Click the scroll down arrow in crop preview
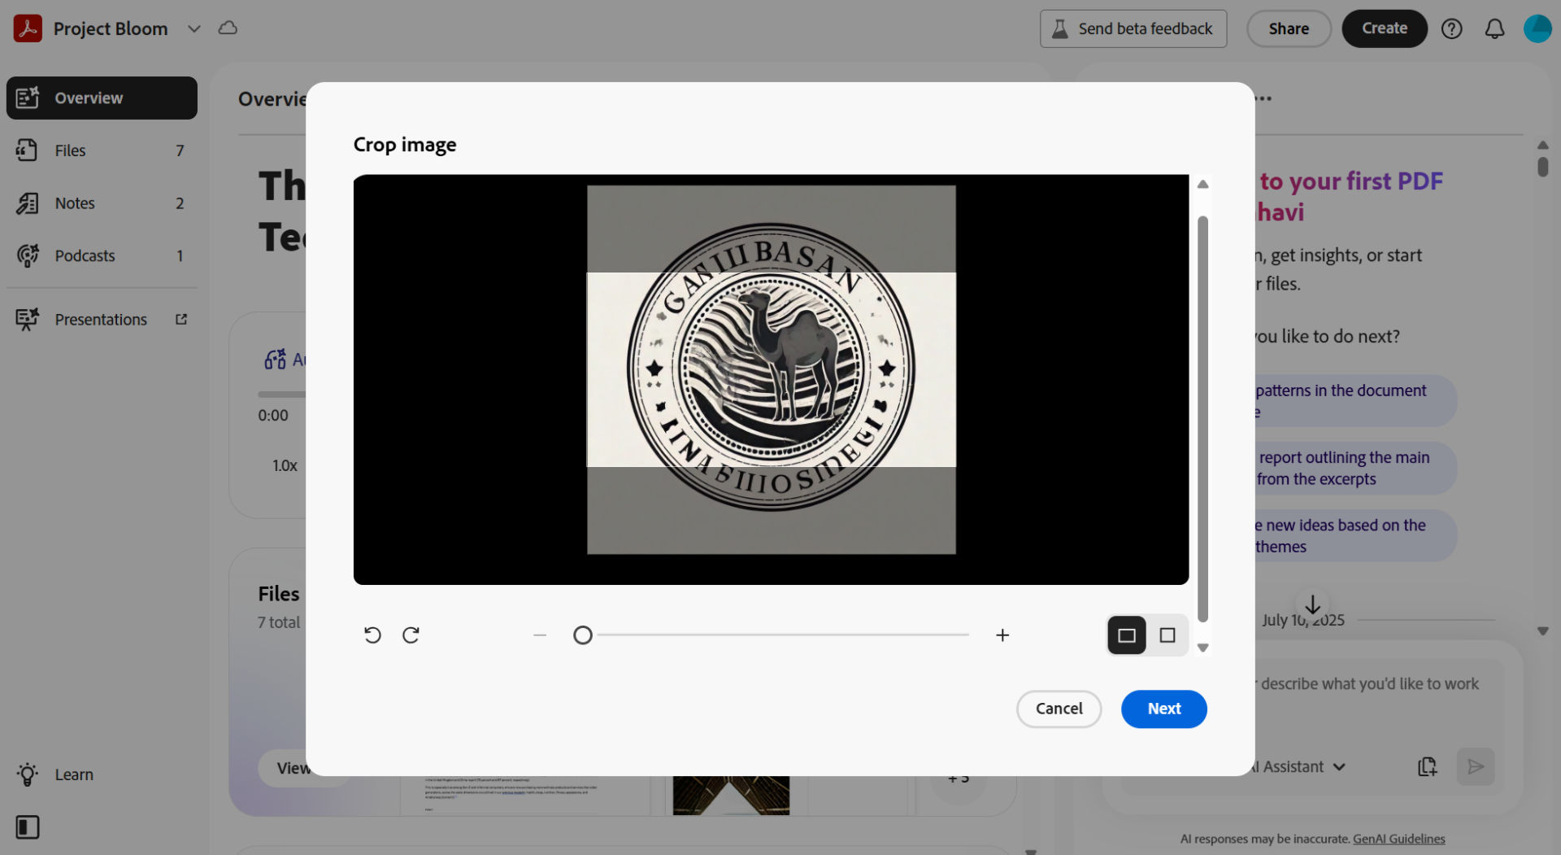This screenshot has width=1561, height=855. click(x=1203, y=648)
